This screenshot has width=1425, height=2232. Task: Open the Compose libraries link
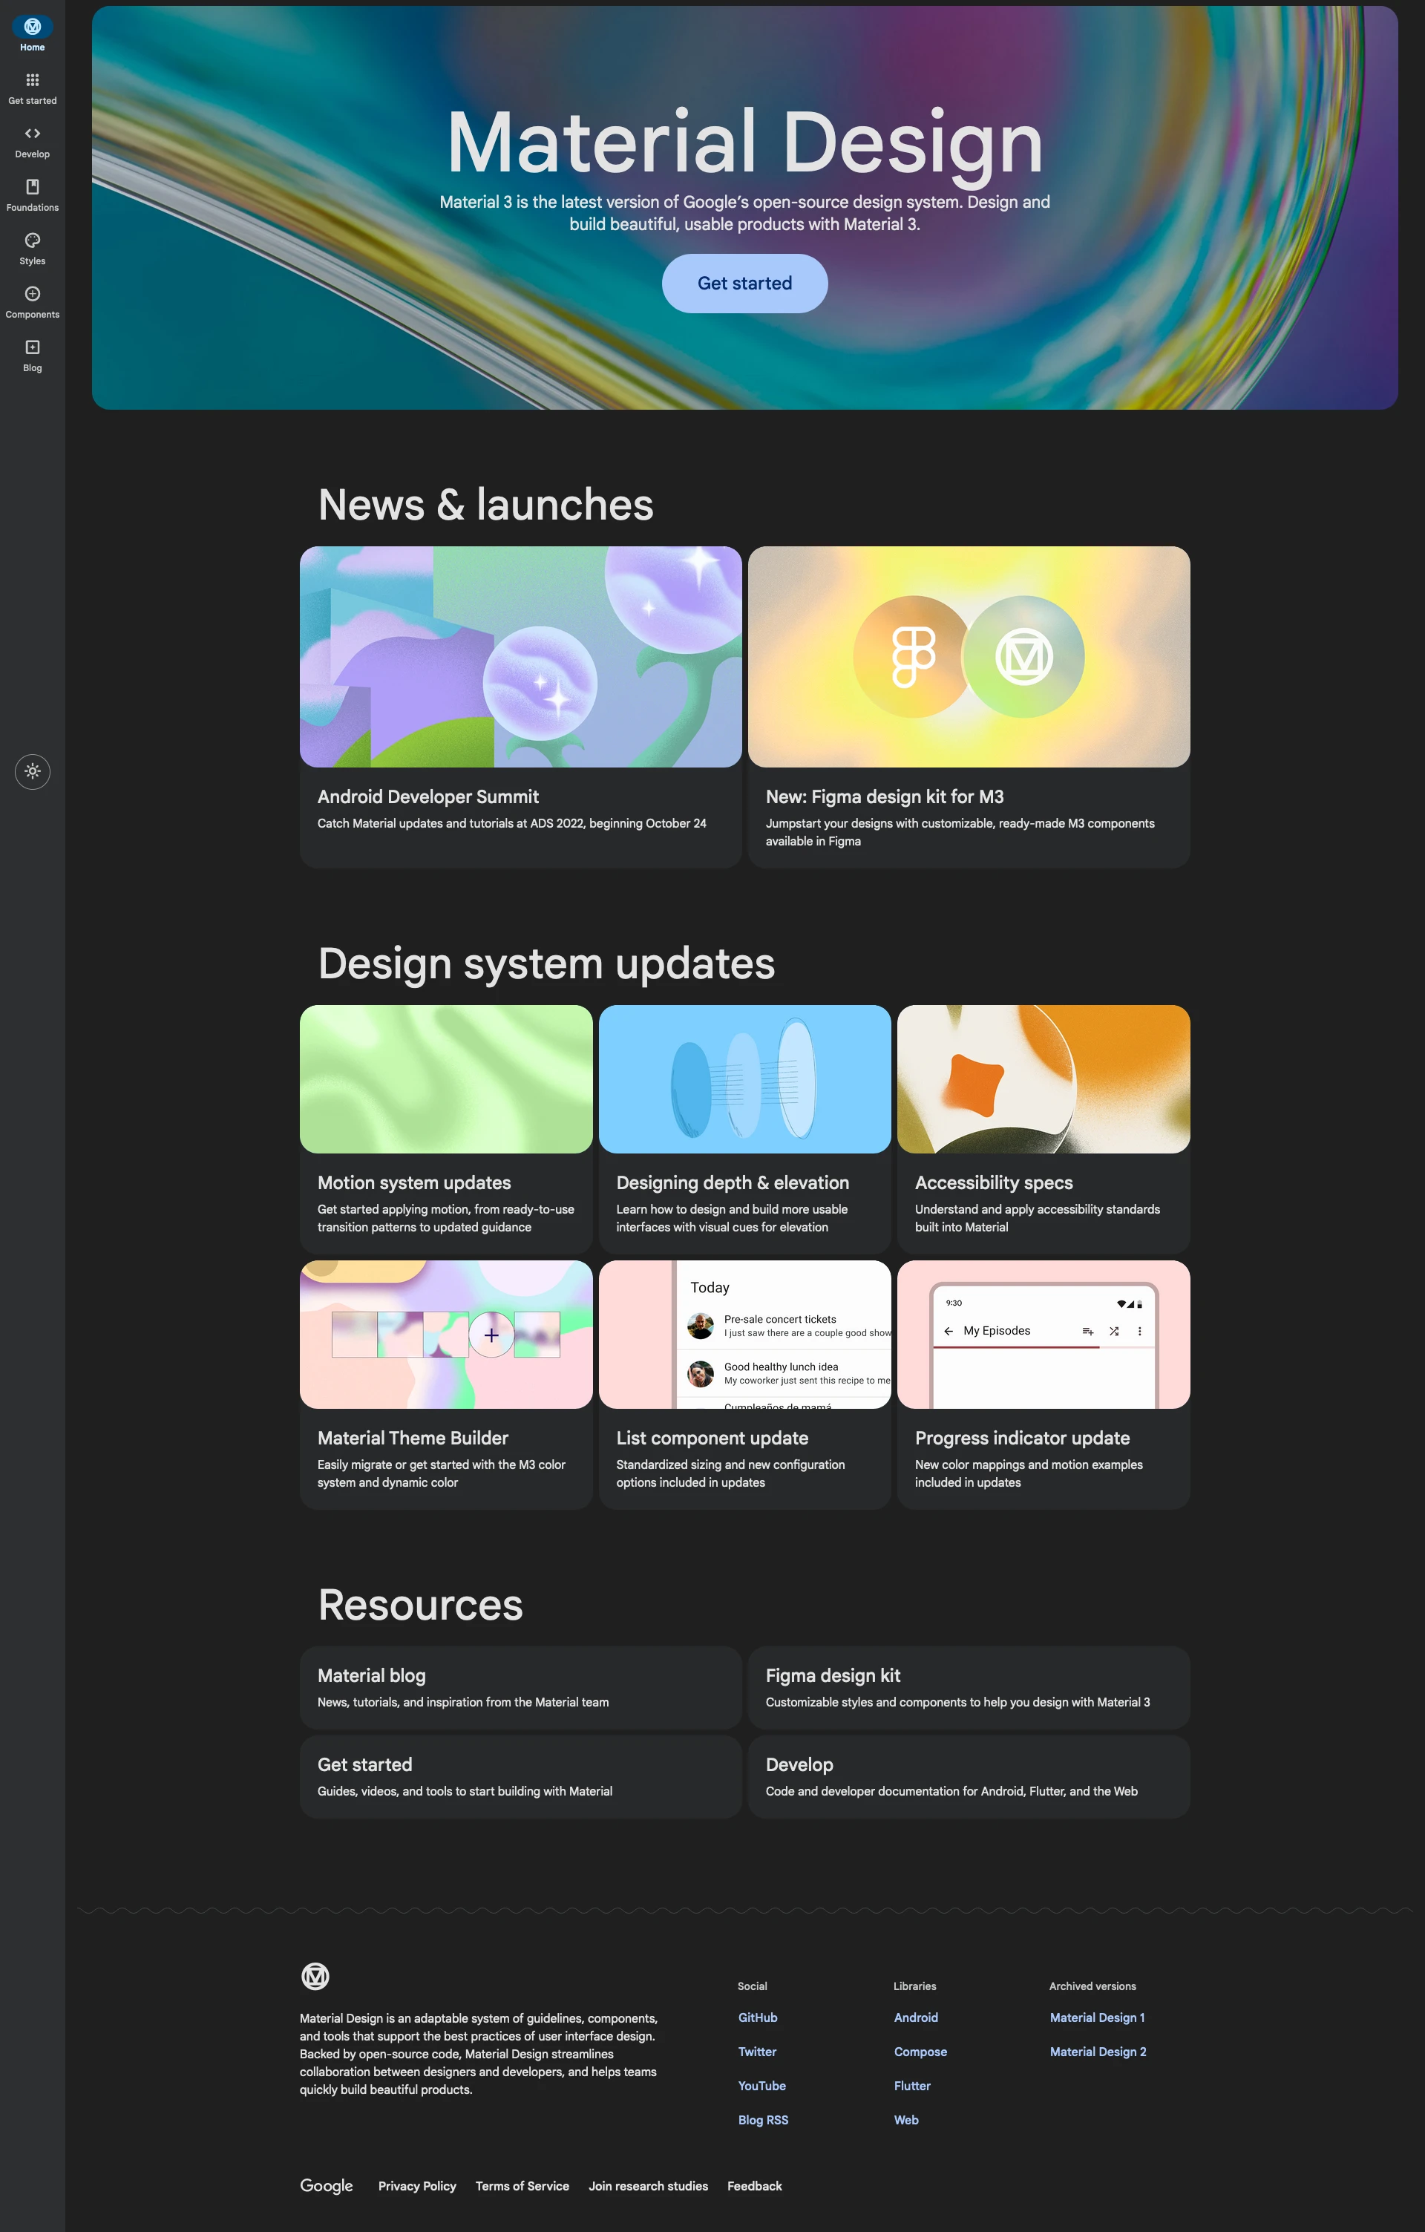tap(920, 2051)
